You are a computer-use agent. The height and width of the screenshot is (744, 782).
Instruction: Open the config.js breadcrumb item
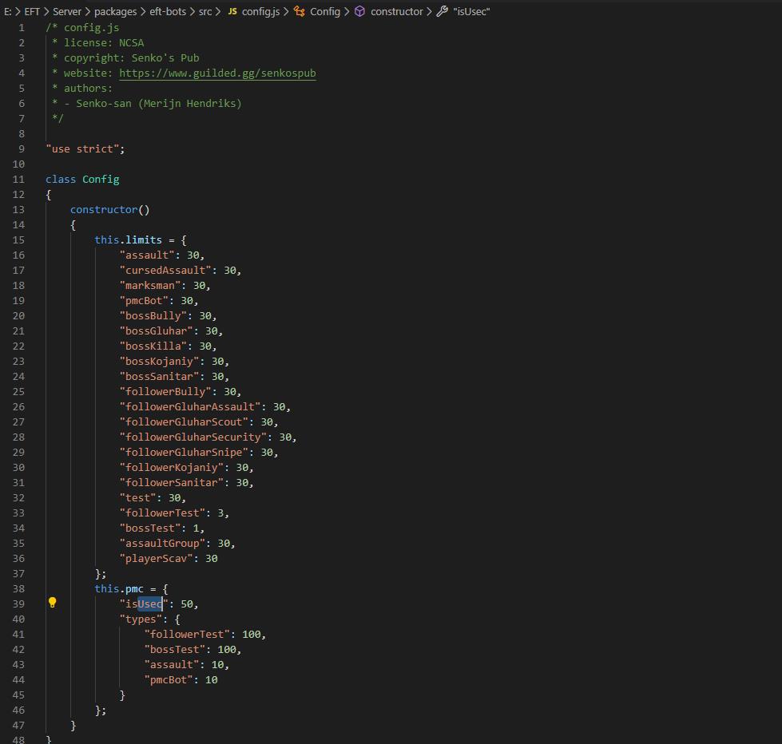tap(261, 11)
